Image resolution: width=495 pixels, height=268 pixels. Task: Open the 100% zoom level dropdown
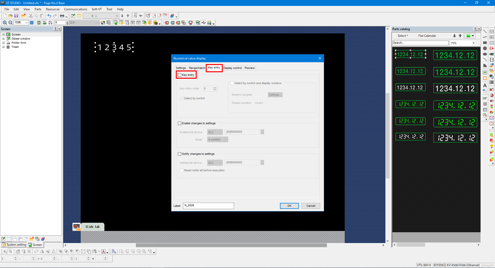coord(26,23)
